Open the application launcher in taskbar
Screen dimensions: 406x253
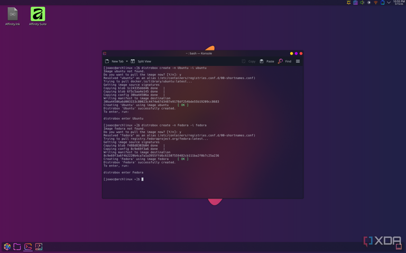[x=7, y=247]
